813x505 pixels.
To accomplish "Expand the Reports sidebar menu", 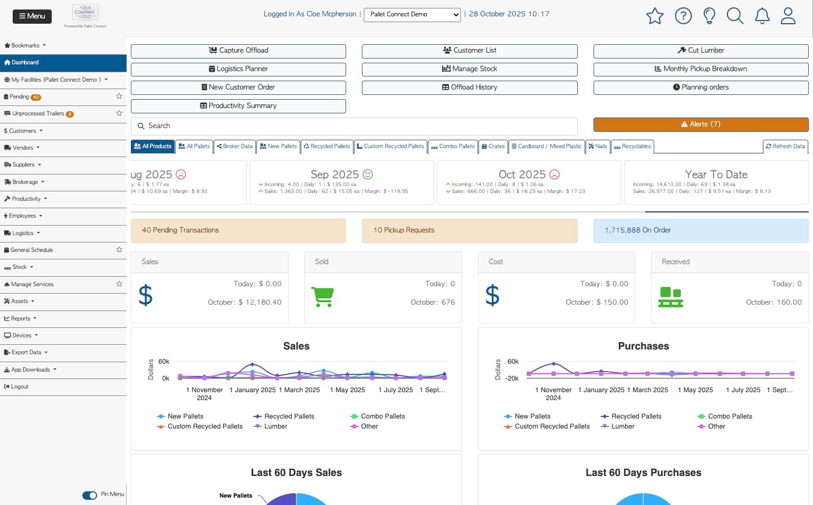I will (21, 318).
